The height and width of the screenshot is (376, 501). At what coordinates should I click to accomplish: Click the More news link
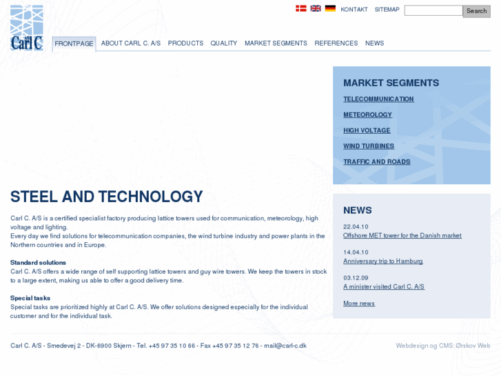359,304
